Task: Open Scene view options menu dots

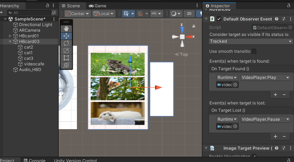Action: [x=197, y=6]
